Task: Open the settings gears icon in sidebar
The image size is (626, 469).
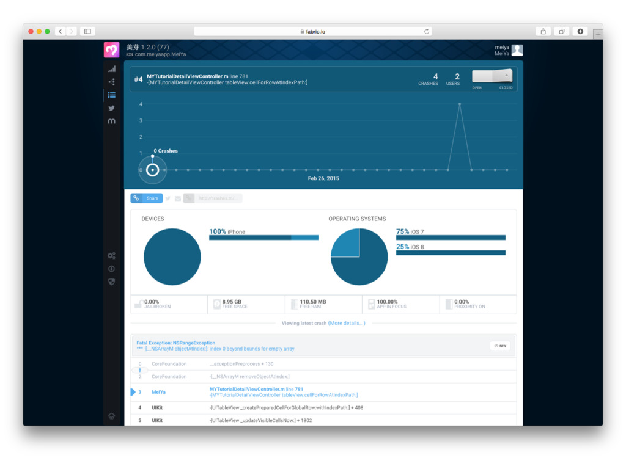Action: click(111, 256)
